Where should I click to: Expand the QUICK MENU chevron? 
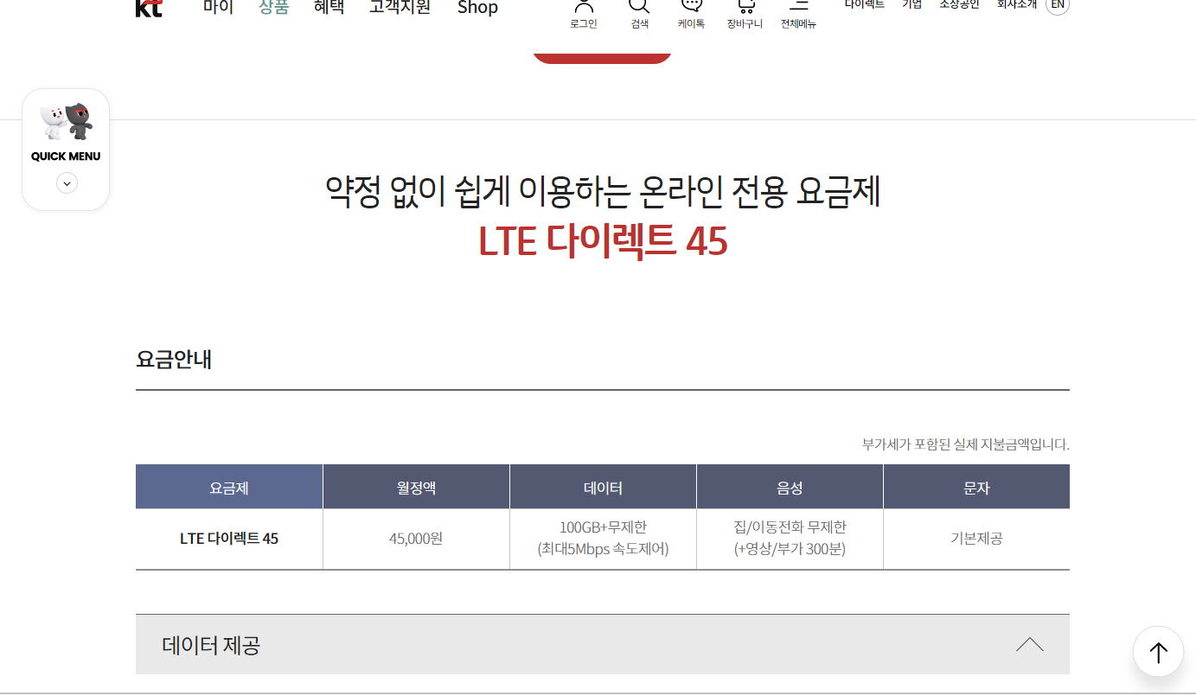pos(67,183)
